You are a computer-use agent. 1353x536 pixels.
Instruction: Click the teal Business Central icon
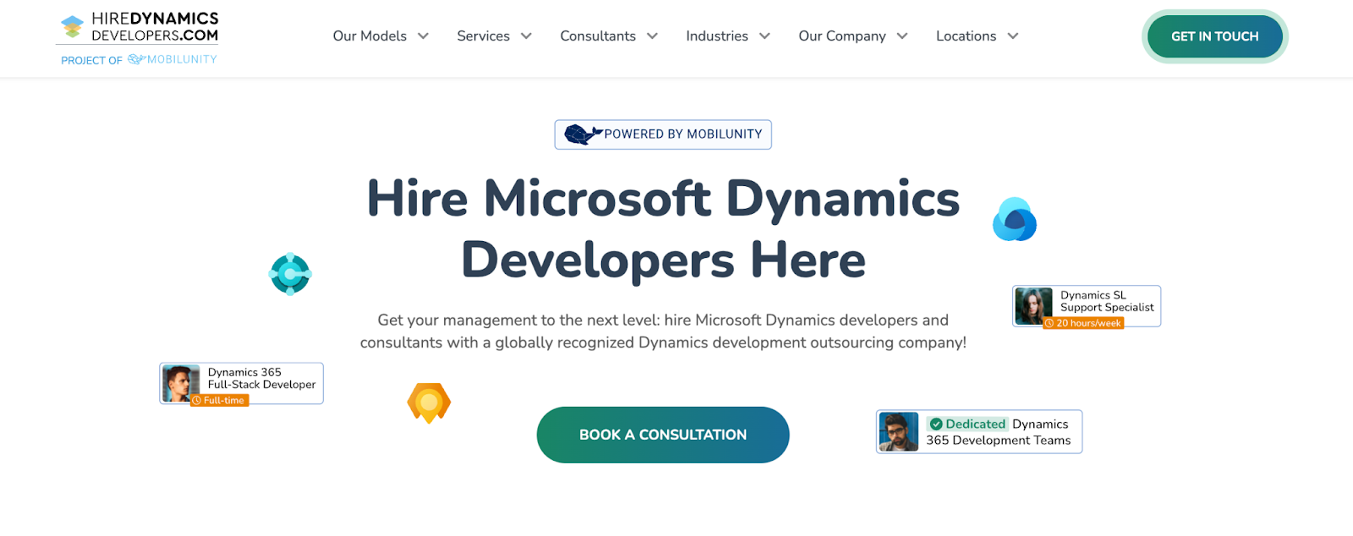pyautogui.click(x=290, y=274)
